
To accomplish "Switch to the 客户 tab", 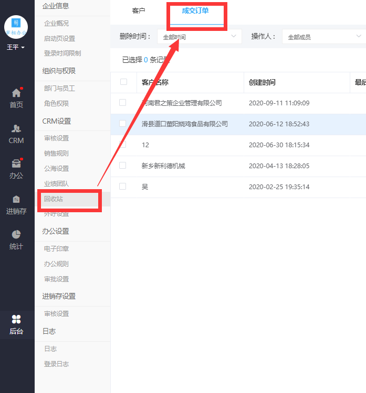I will coord(139,11).
